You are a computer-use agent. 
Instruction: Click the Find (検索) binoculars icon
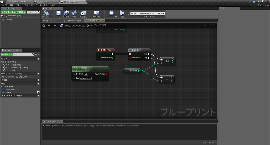tap(74, 13)
